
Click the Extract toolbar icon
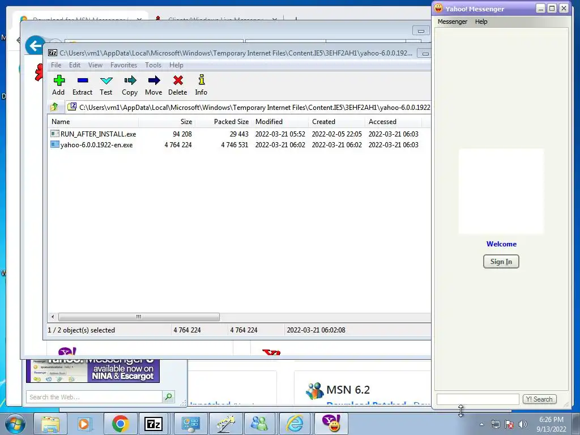82,85
